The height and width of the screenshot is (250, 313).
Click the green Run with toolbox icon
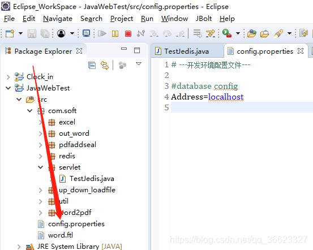(227, 33)
